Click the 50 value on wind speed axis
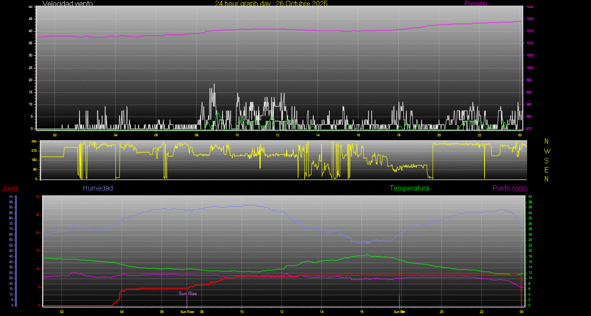The width and height of the screenshot is (591, 316). point(30,7)
